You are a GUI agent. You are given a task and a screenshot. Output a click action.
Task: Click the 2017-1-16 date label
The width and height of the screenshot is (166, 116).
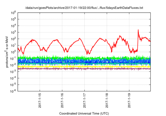tap(62, 100)
